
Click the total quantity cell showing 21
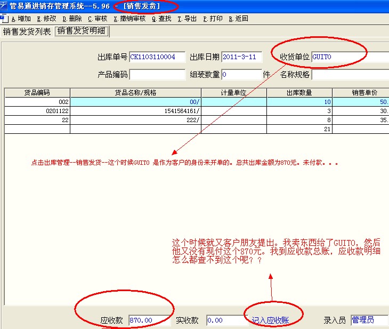(299, 129)
